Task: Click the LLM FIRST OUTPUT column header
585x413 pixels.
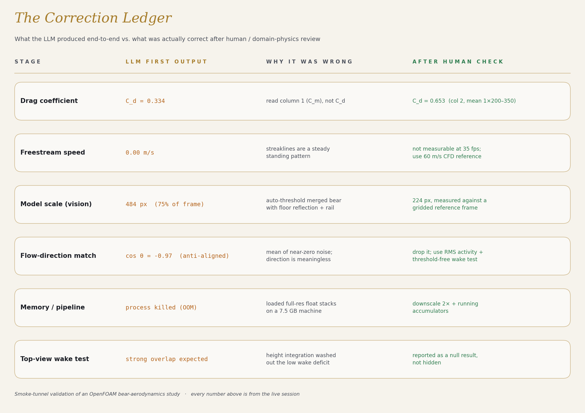Action: pyautogui.click(x=166, y=62)
